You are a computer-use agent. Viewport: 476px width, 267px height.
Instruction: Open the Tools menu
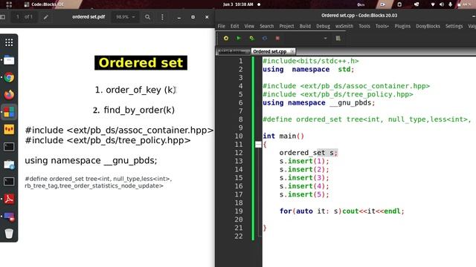(364, 27)
